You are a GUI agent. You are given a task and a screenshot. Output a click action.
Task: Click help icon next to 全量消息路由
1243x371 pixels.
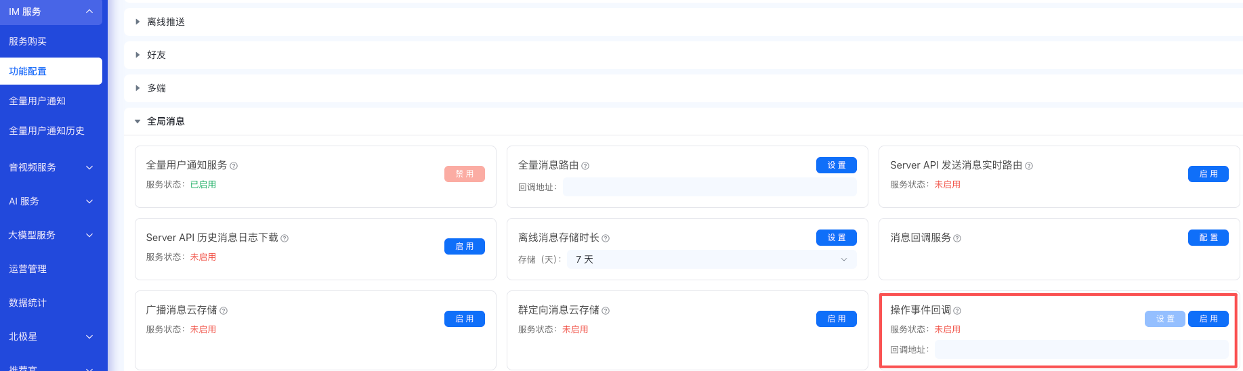tap(585, 166)
